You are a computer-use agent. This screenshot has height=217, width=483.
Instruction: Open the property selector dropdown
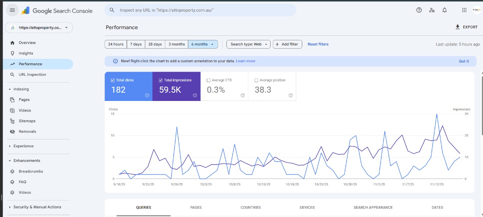coord(39,28)
